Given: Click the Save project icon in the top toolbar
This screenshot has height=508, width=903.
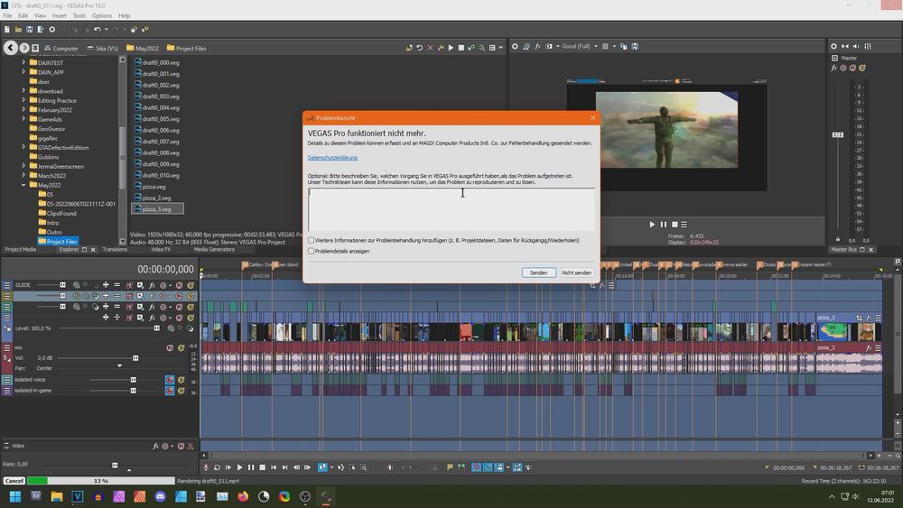Looking at the screenshot, I should point(30,30).
